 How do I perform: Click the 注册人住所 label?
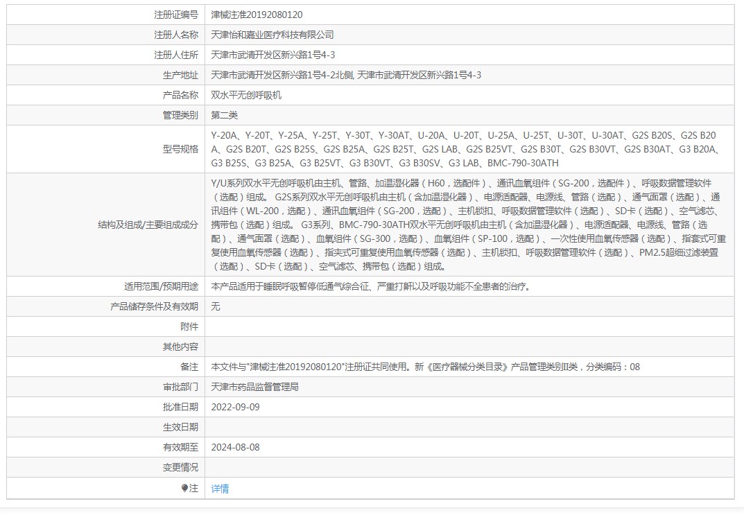(x=176, y=55)
